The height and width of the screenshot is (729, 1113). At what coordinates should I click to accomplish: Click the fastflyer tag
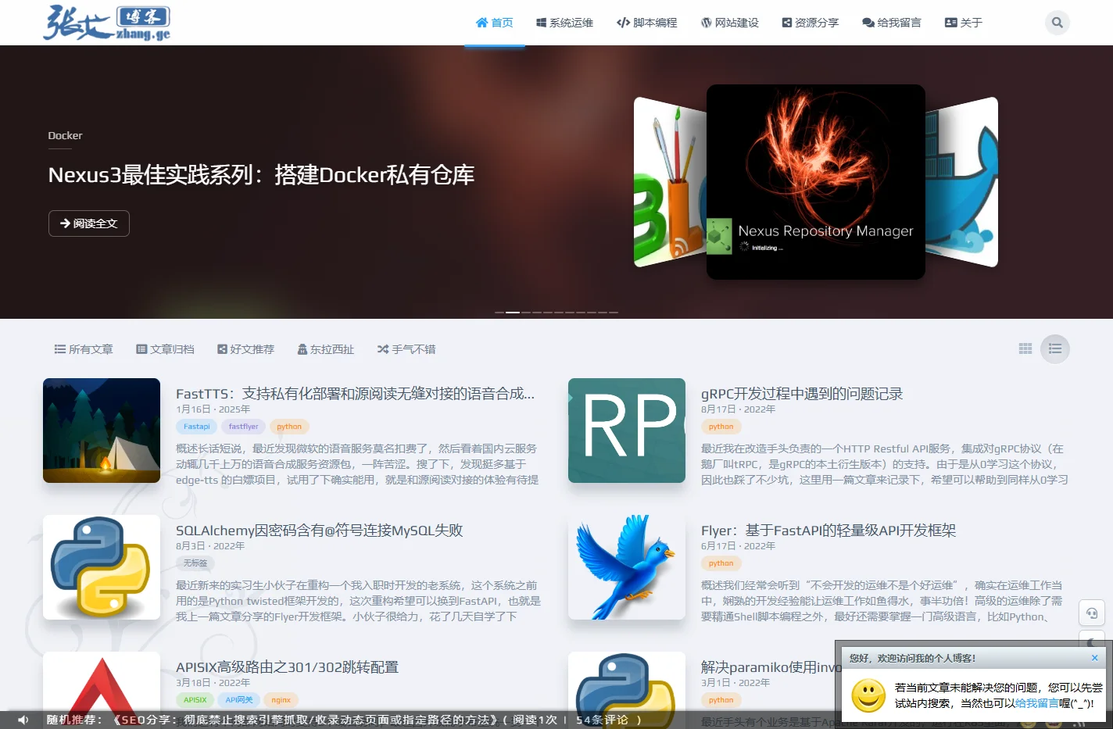[243, 427]
